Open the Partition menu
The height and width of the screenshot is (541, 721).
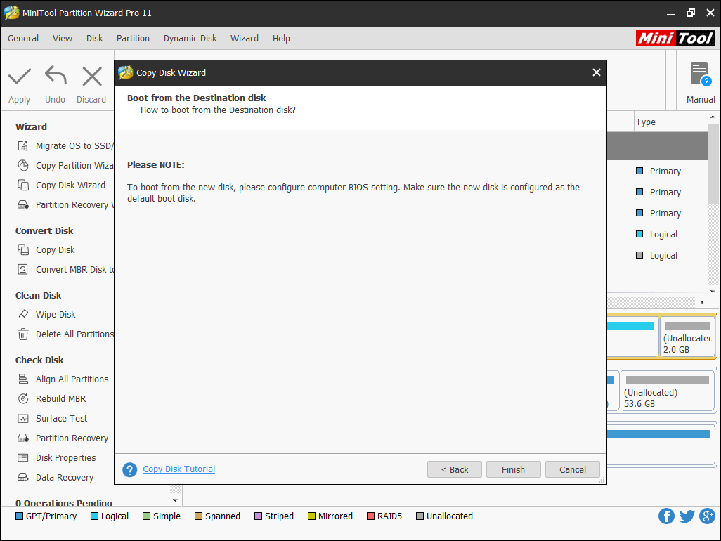click(133, 39)
